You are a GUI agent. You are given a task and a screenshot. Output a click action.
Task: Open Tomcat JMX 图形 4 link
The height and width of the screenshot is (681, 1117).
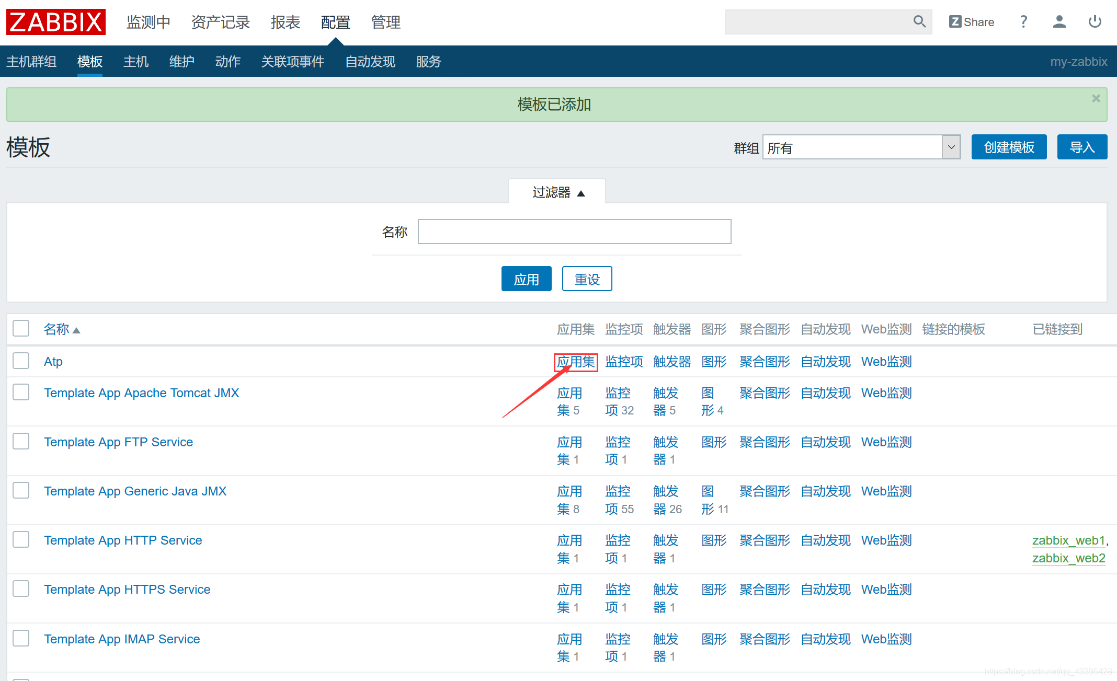click(x=712, y=401)
